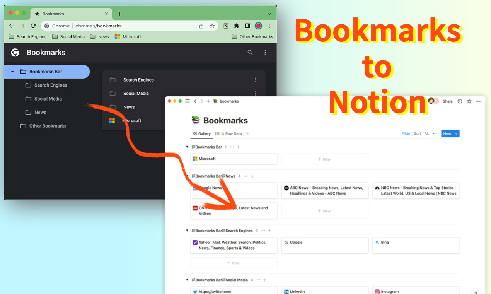Go forward in Notion window
This screenshot has width=491, height=294.
coord(201,101)
